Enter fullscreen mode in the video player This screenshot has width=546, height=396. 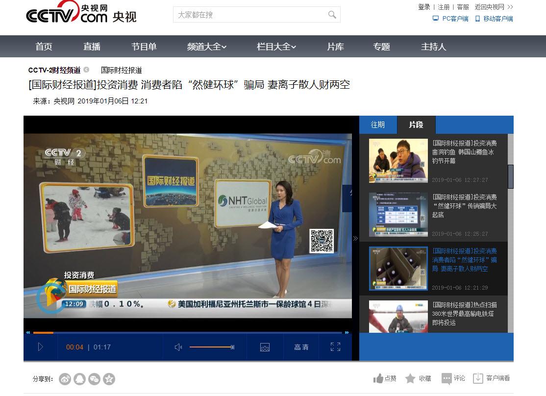click(335, 347)
